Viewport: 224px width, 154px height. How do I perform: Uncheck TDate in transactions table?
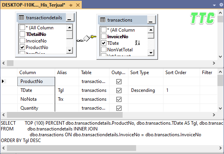[104, 43]
